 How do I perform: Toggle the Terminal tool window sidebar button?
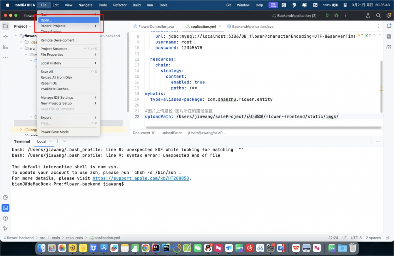[5, 208]
